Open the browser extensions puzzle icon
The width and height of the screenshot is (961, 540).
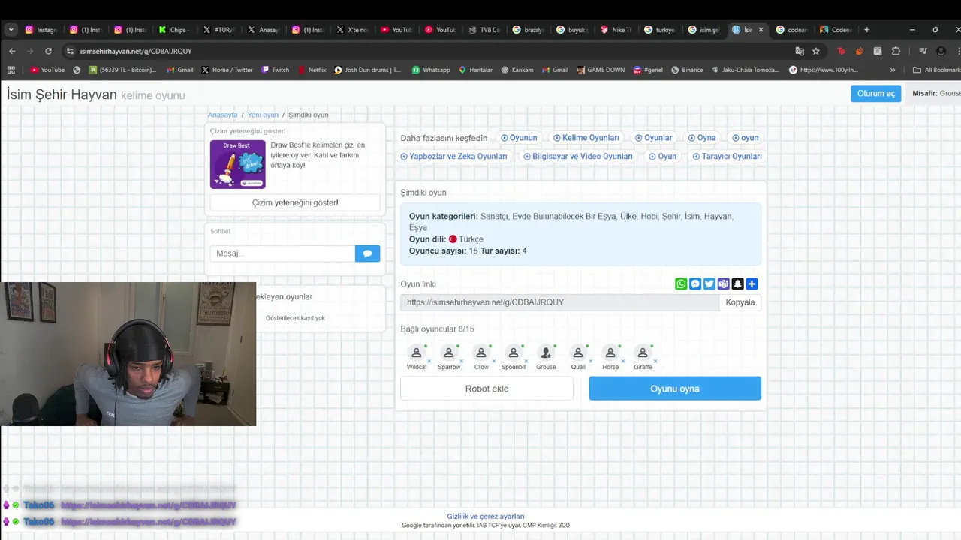pyautogui.click(x=896, y=51)
